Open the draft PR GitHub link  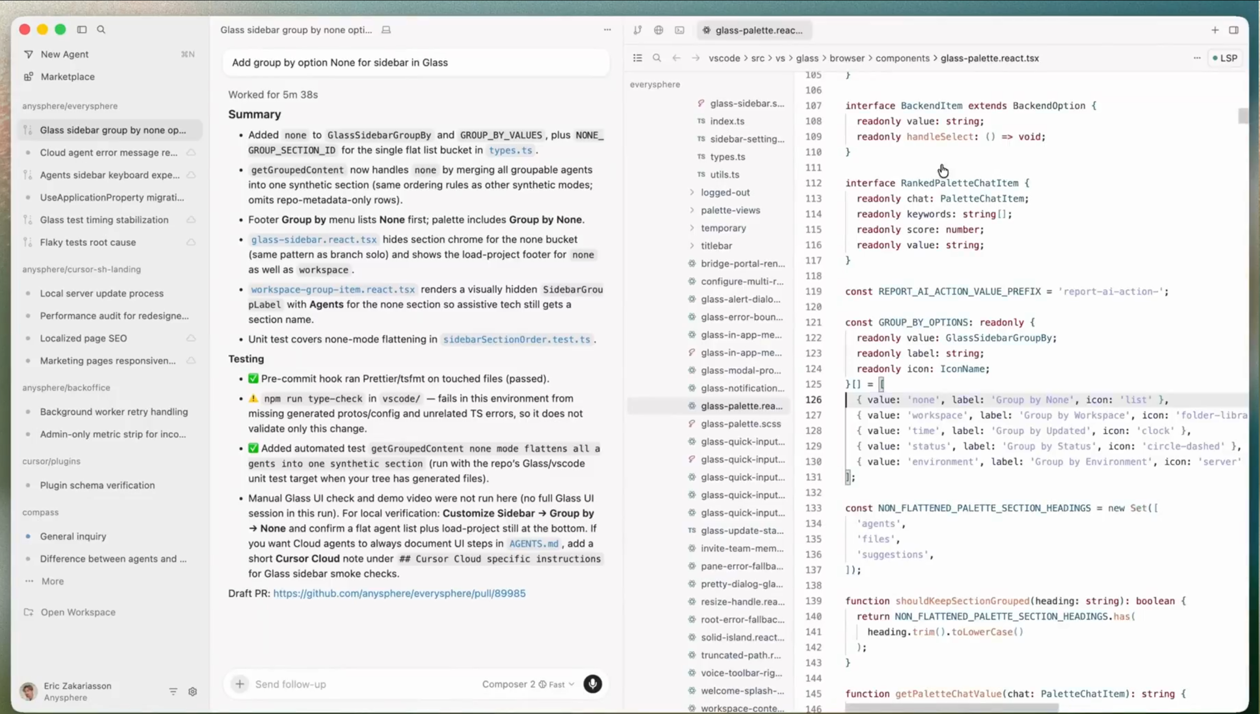pos(399,594)
